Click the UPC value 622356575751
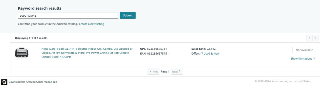This screenshot has height=105, width=320. (x=157, y=49)
